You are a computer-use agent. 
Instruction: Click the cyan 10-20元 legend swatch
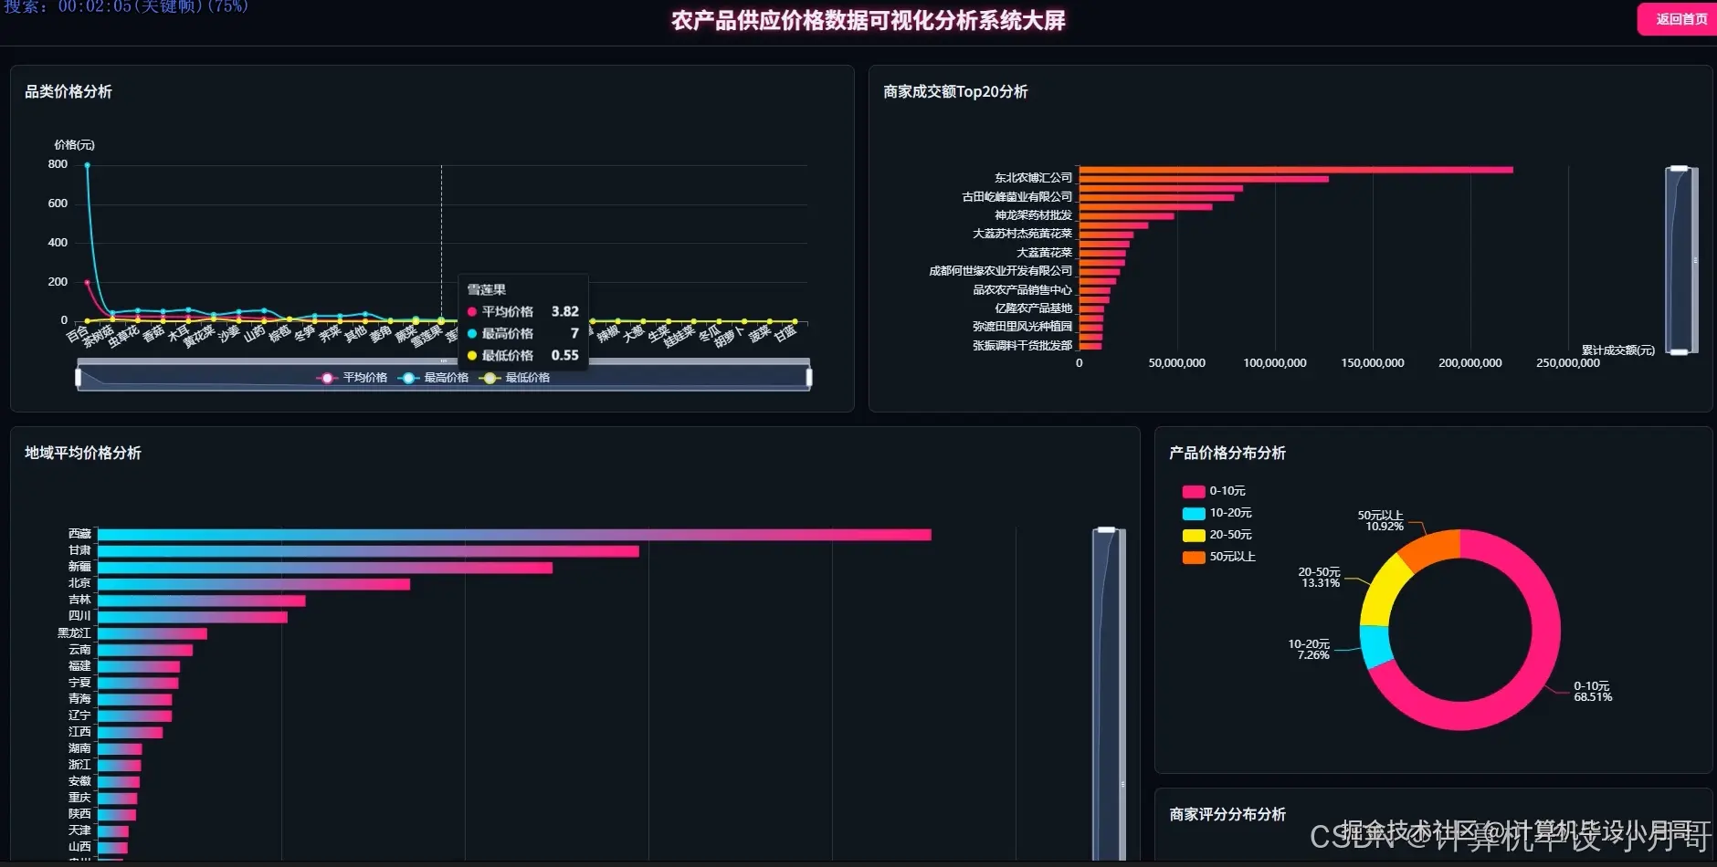point(1192,512)
